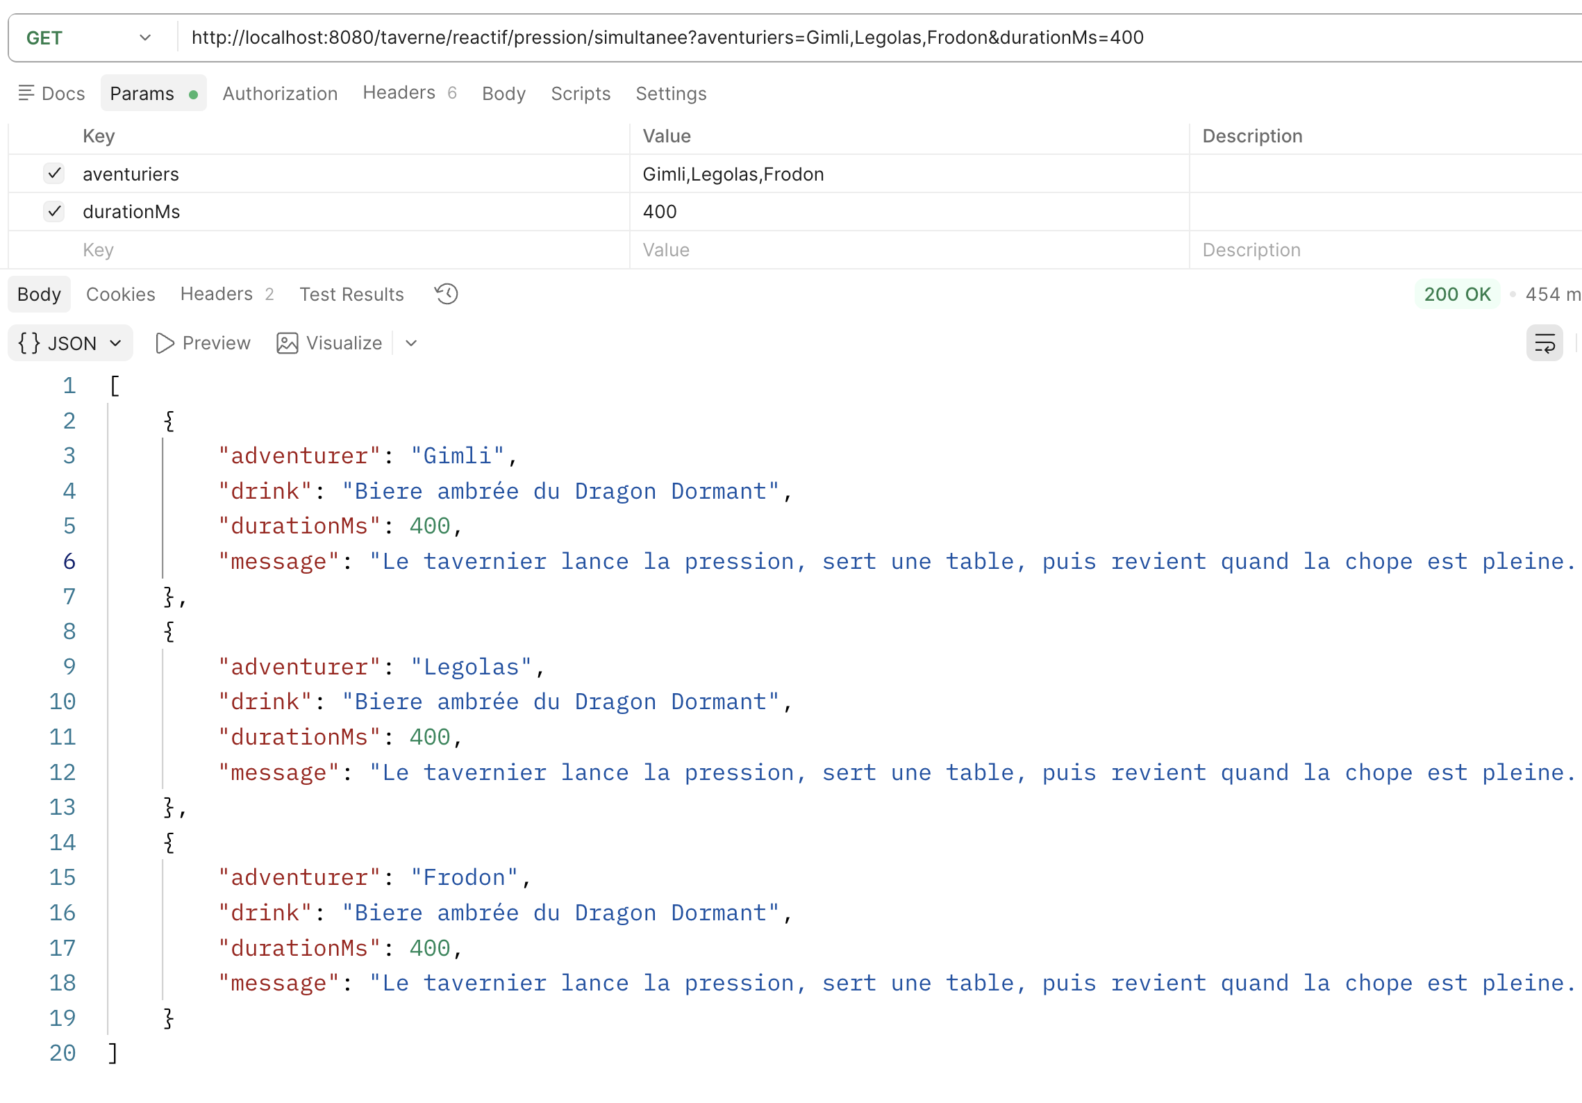Open the GET method dropdown
The image size is (1582, 1103).
click(x=89, y=38)
